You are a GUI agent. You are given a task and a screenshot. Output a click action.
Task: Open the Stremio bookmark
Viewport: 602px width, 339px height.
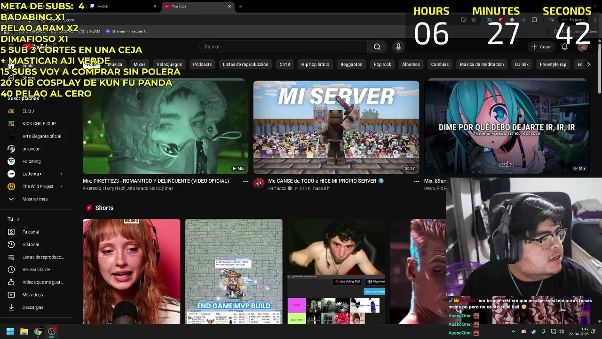click(x=127, y=32)
